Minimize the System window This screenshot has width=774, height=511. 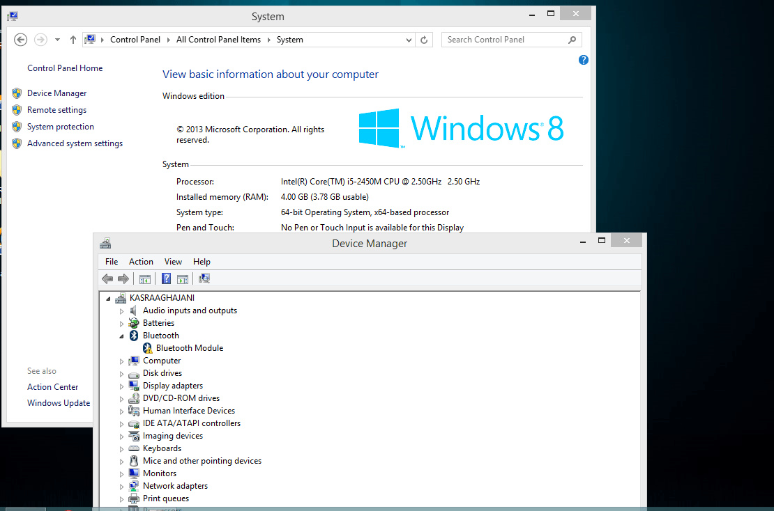tap(531, 15)
